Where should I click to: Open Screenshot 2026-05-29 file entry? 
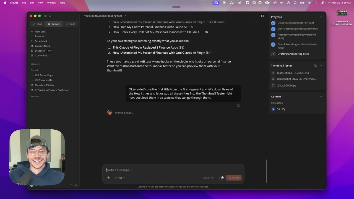[297, 79]
